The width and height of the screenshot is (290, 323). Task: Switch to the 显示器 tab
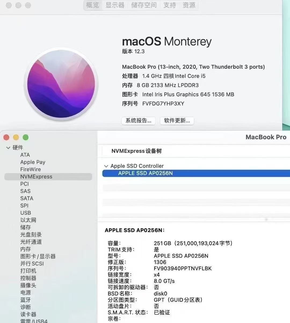pos(115,5)
